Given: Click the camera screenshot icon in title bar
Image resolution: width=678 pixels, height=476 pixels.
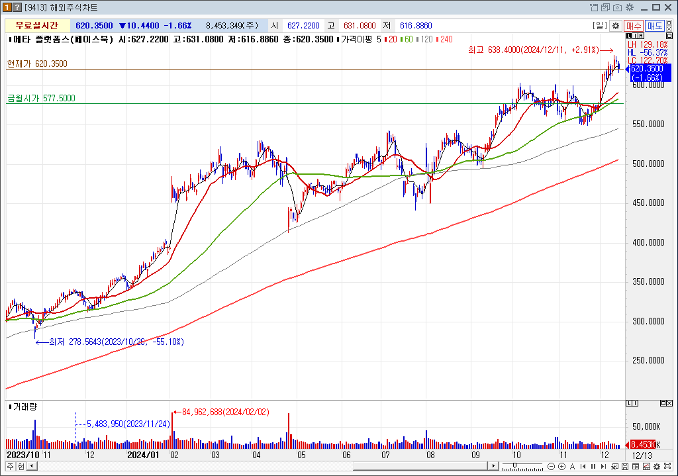Looking at the screenshot, I should click(616, 8).
